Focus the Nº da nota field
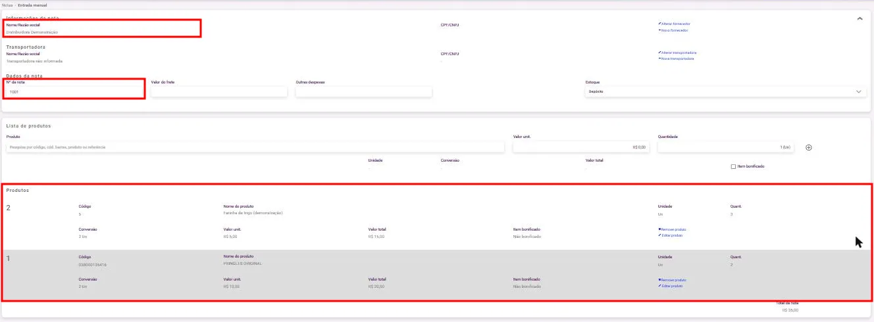The height and width of the screenshot is (322, 874). pos(74,92)
